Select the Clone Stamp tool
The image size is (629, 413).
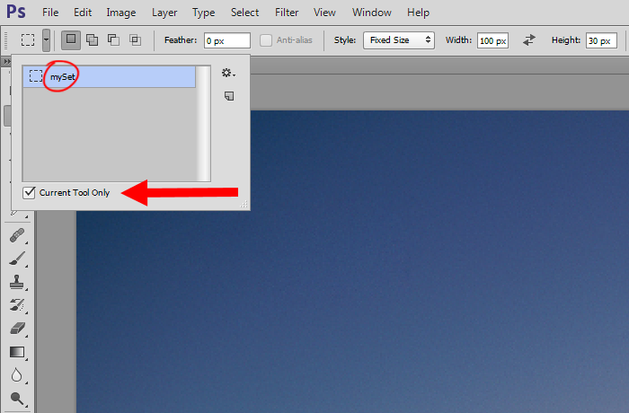tap(17, 282)
